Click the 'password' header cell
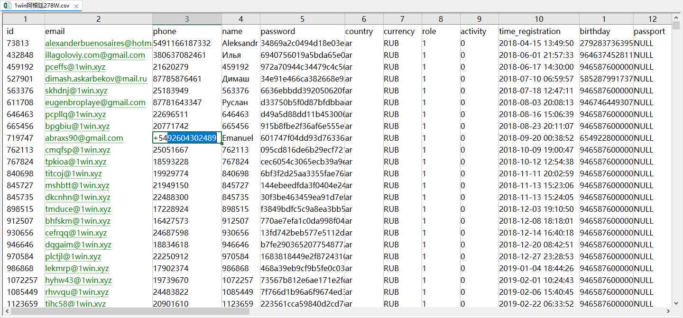Screen dimensions: 683x318 pyautogui.click(x=303, y=31)
